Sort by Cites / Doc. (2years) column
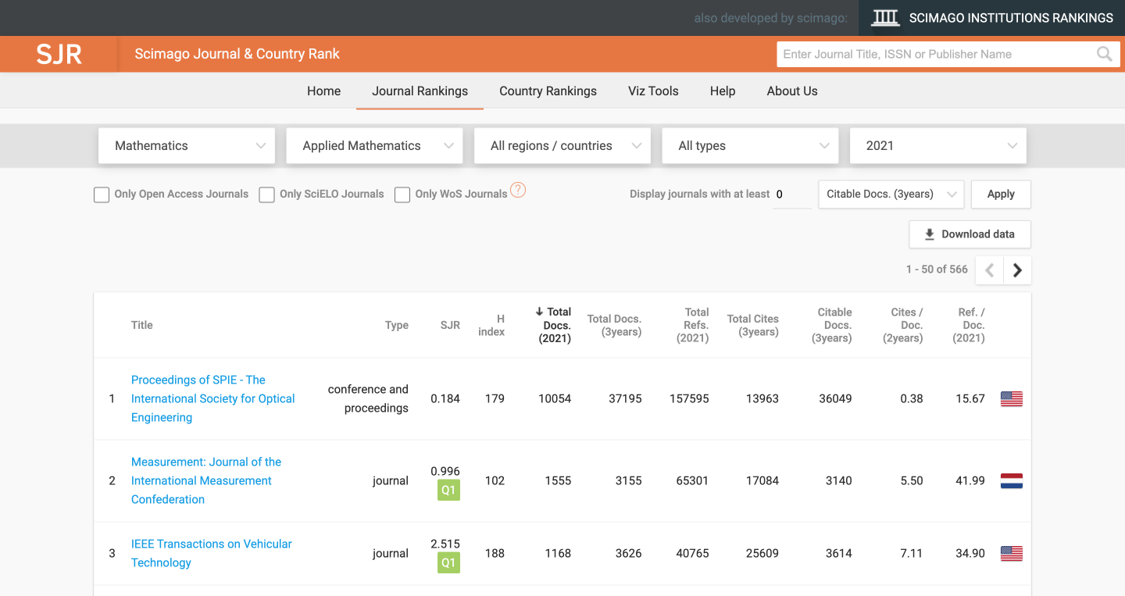 (x=903, y=325)
